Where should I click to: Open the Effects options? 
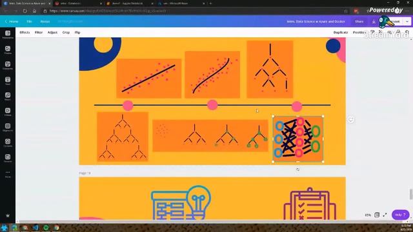(25, 32)
